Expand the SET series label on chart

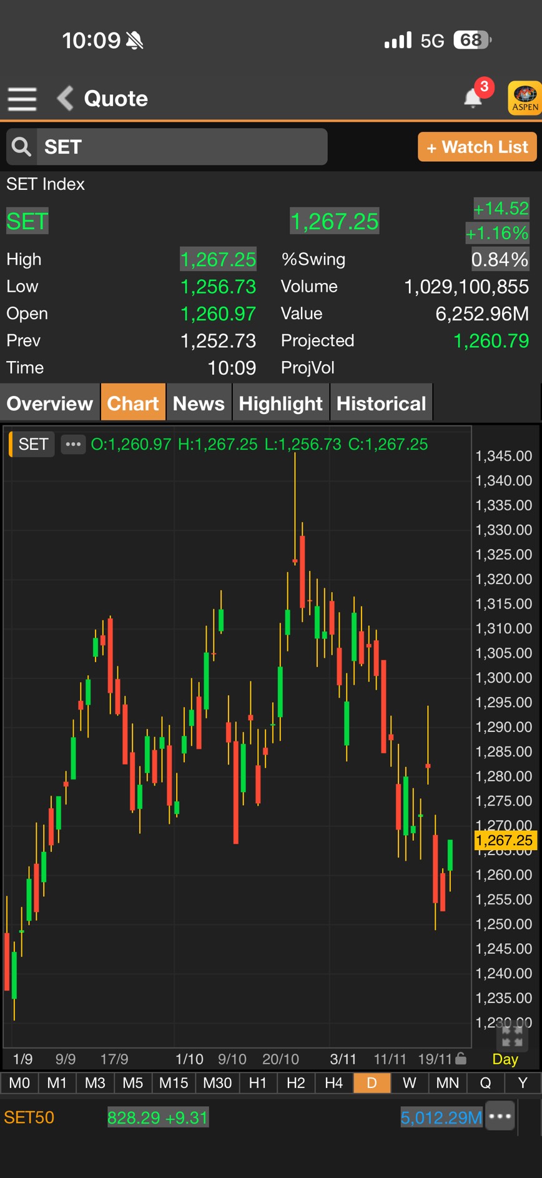coord(33,445)
